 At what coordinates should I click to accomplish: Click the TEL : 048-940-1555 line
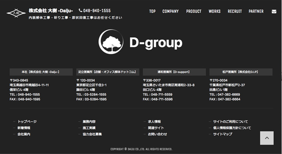coord(25,94)
